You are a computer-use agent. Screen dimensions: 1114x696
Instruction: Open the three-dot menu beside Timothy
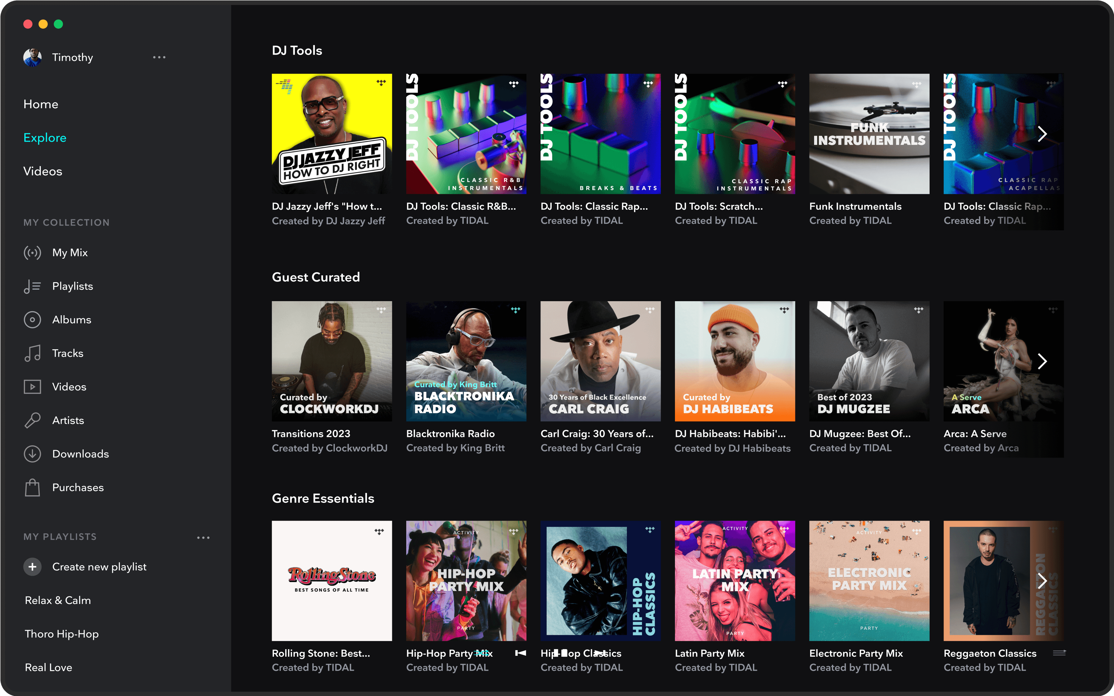click(x=159, y=57)
